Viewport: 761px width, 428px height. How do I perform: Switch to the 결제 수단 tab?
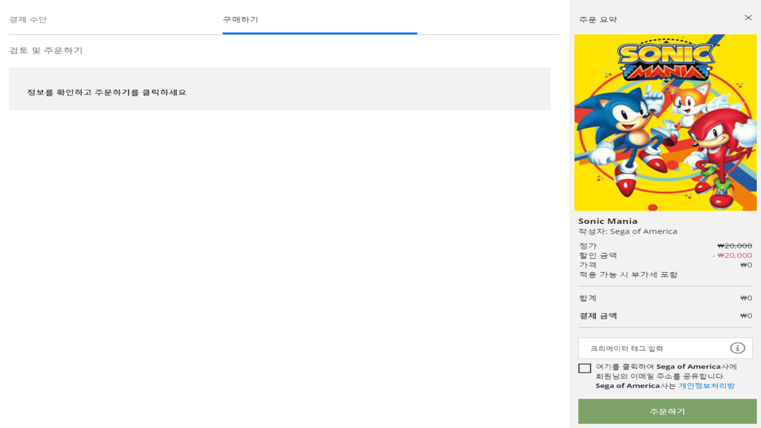click(x=28, y=20)
